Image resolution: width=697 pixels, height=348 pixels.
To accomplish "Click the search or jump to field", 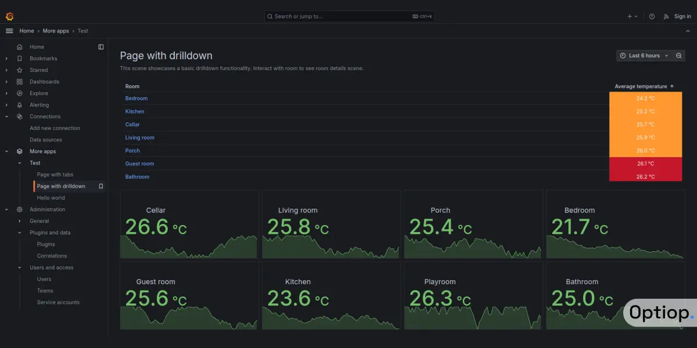I will pyautogui.click(x=348, y=16).
